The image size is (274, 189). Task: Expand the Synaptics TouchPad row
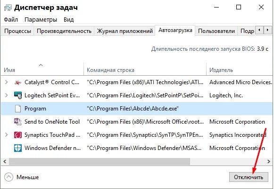(x=6, y=134)
